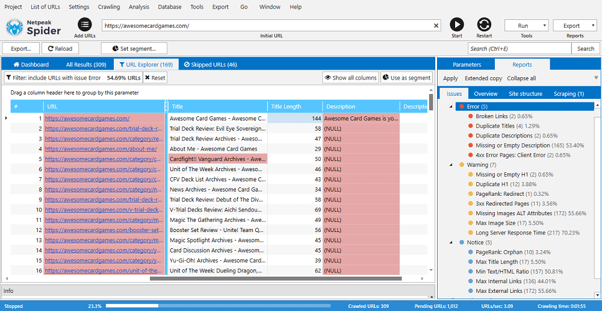Start crawling with the Start play icon

456,25
